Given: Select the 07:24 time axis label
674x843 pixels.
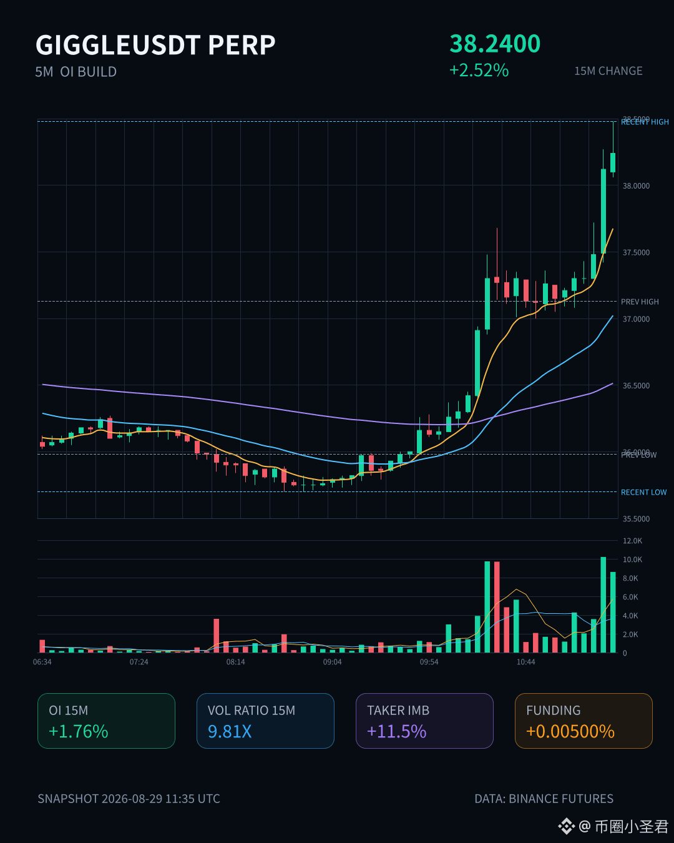Looking at the screenshot, I should pos(139,662).
